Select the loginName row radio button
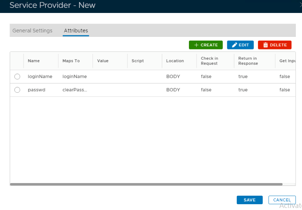The image size is (302, 210). coord(17,77)
